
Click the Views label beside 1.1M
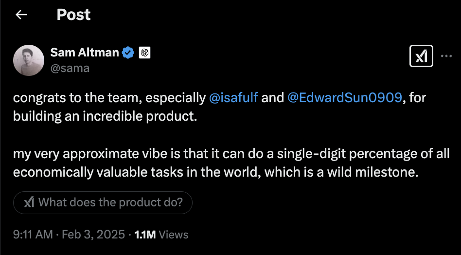coord(174,235)
